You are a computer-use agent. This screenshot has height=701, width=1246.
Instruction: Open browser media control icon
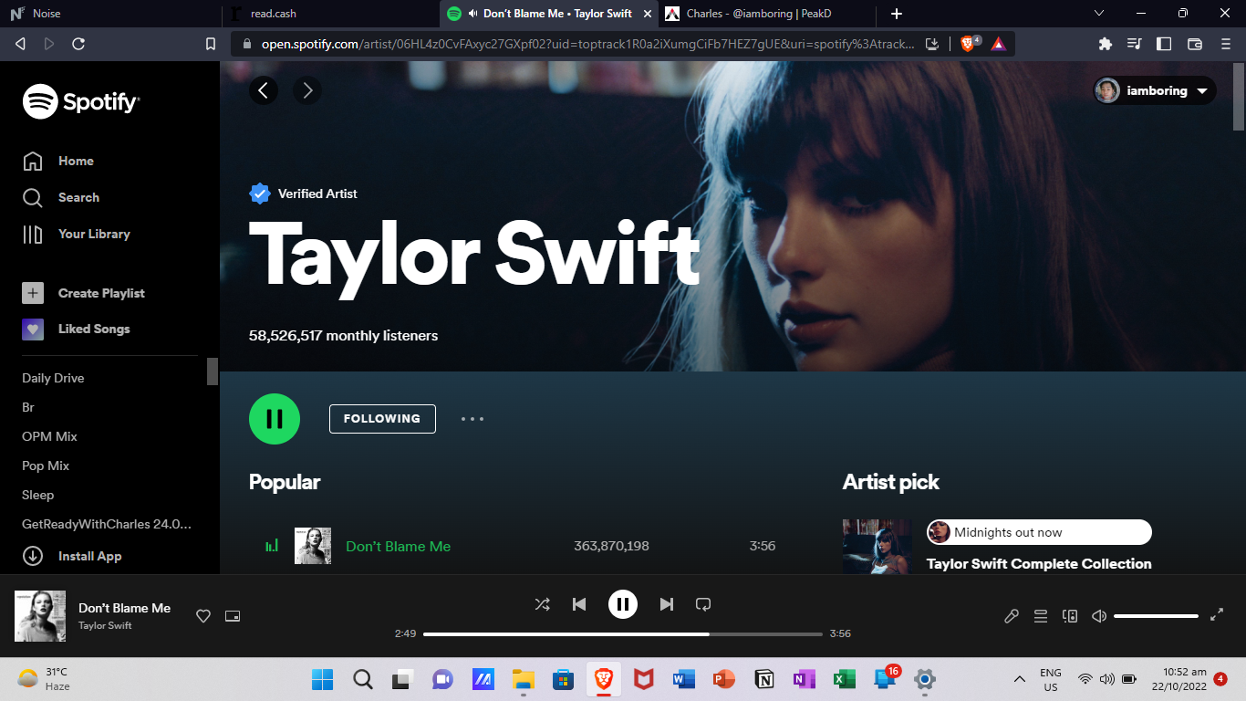pyautogui.click(x=1135, y=43)
